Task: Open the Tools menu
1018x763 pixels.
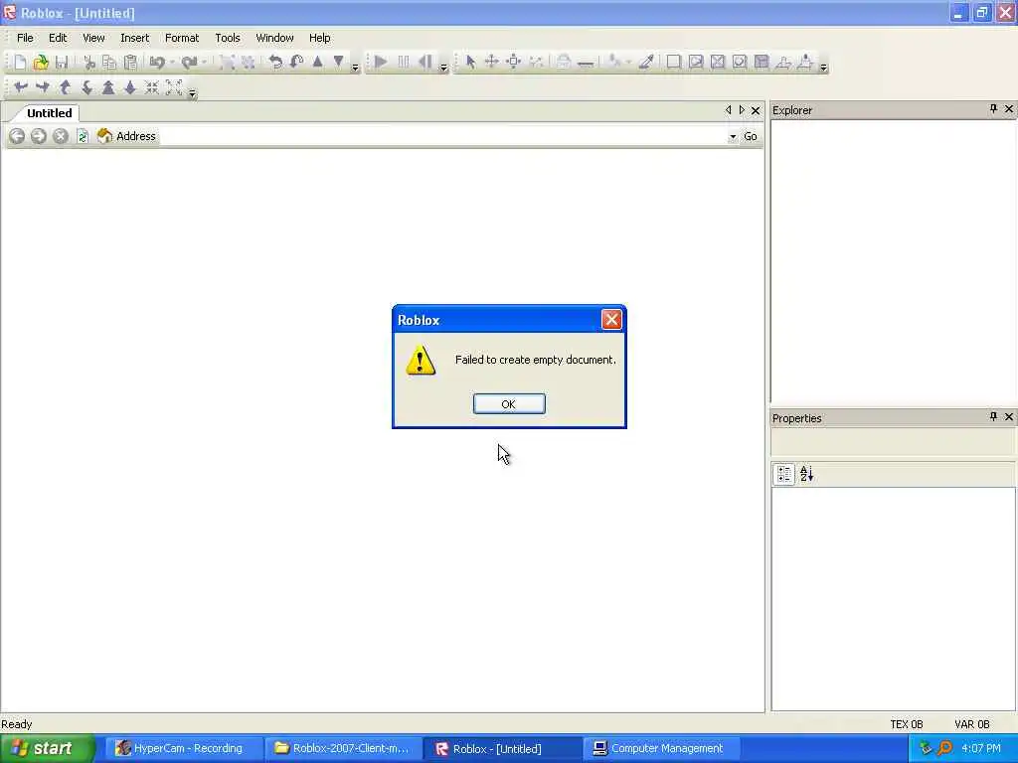Action: coord(228,38)
